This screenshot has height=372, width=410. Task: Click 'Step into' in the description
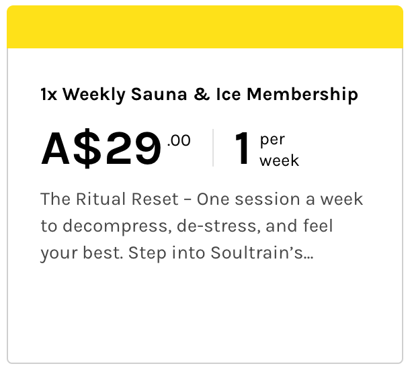tap(167, 253)
